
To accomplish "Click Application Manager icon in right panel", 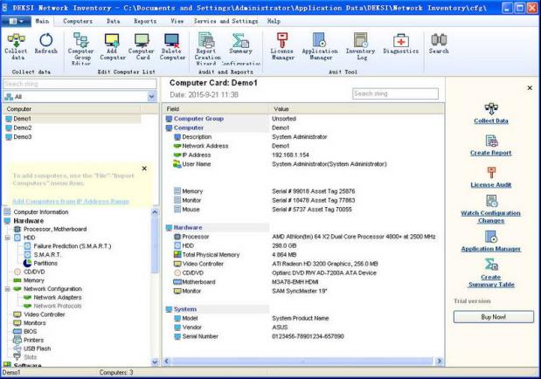I will coord(491,237).
